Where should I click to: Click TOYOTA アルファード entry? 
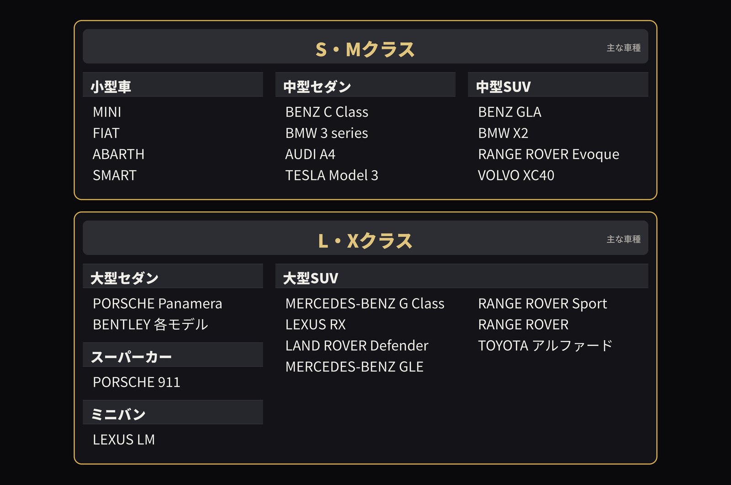pos(545,345)
